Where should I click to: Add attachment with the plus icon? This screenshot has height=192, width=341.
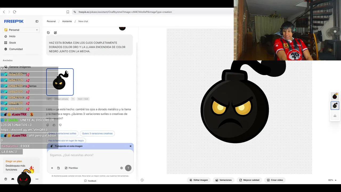click(x=52, y=168)
